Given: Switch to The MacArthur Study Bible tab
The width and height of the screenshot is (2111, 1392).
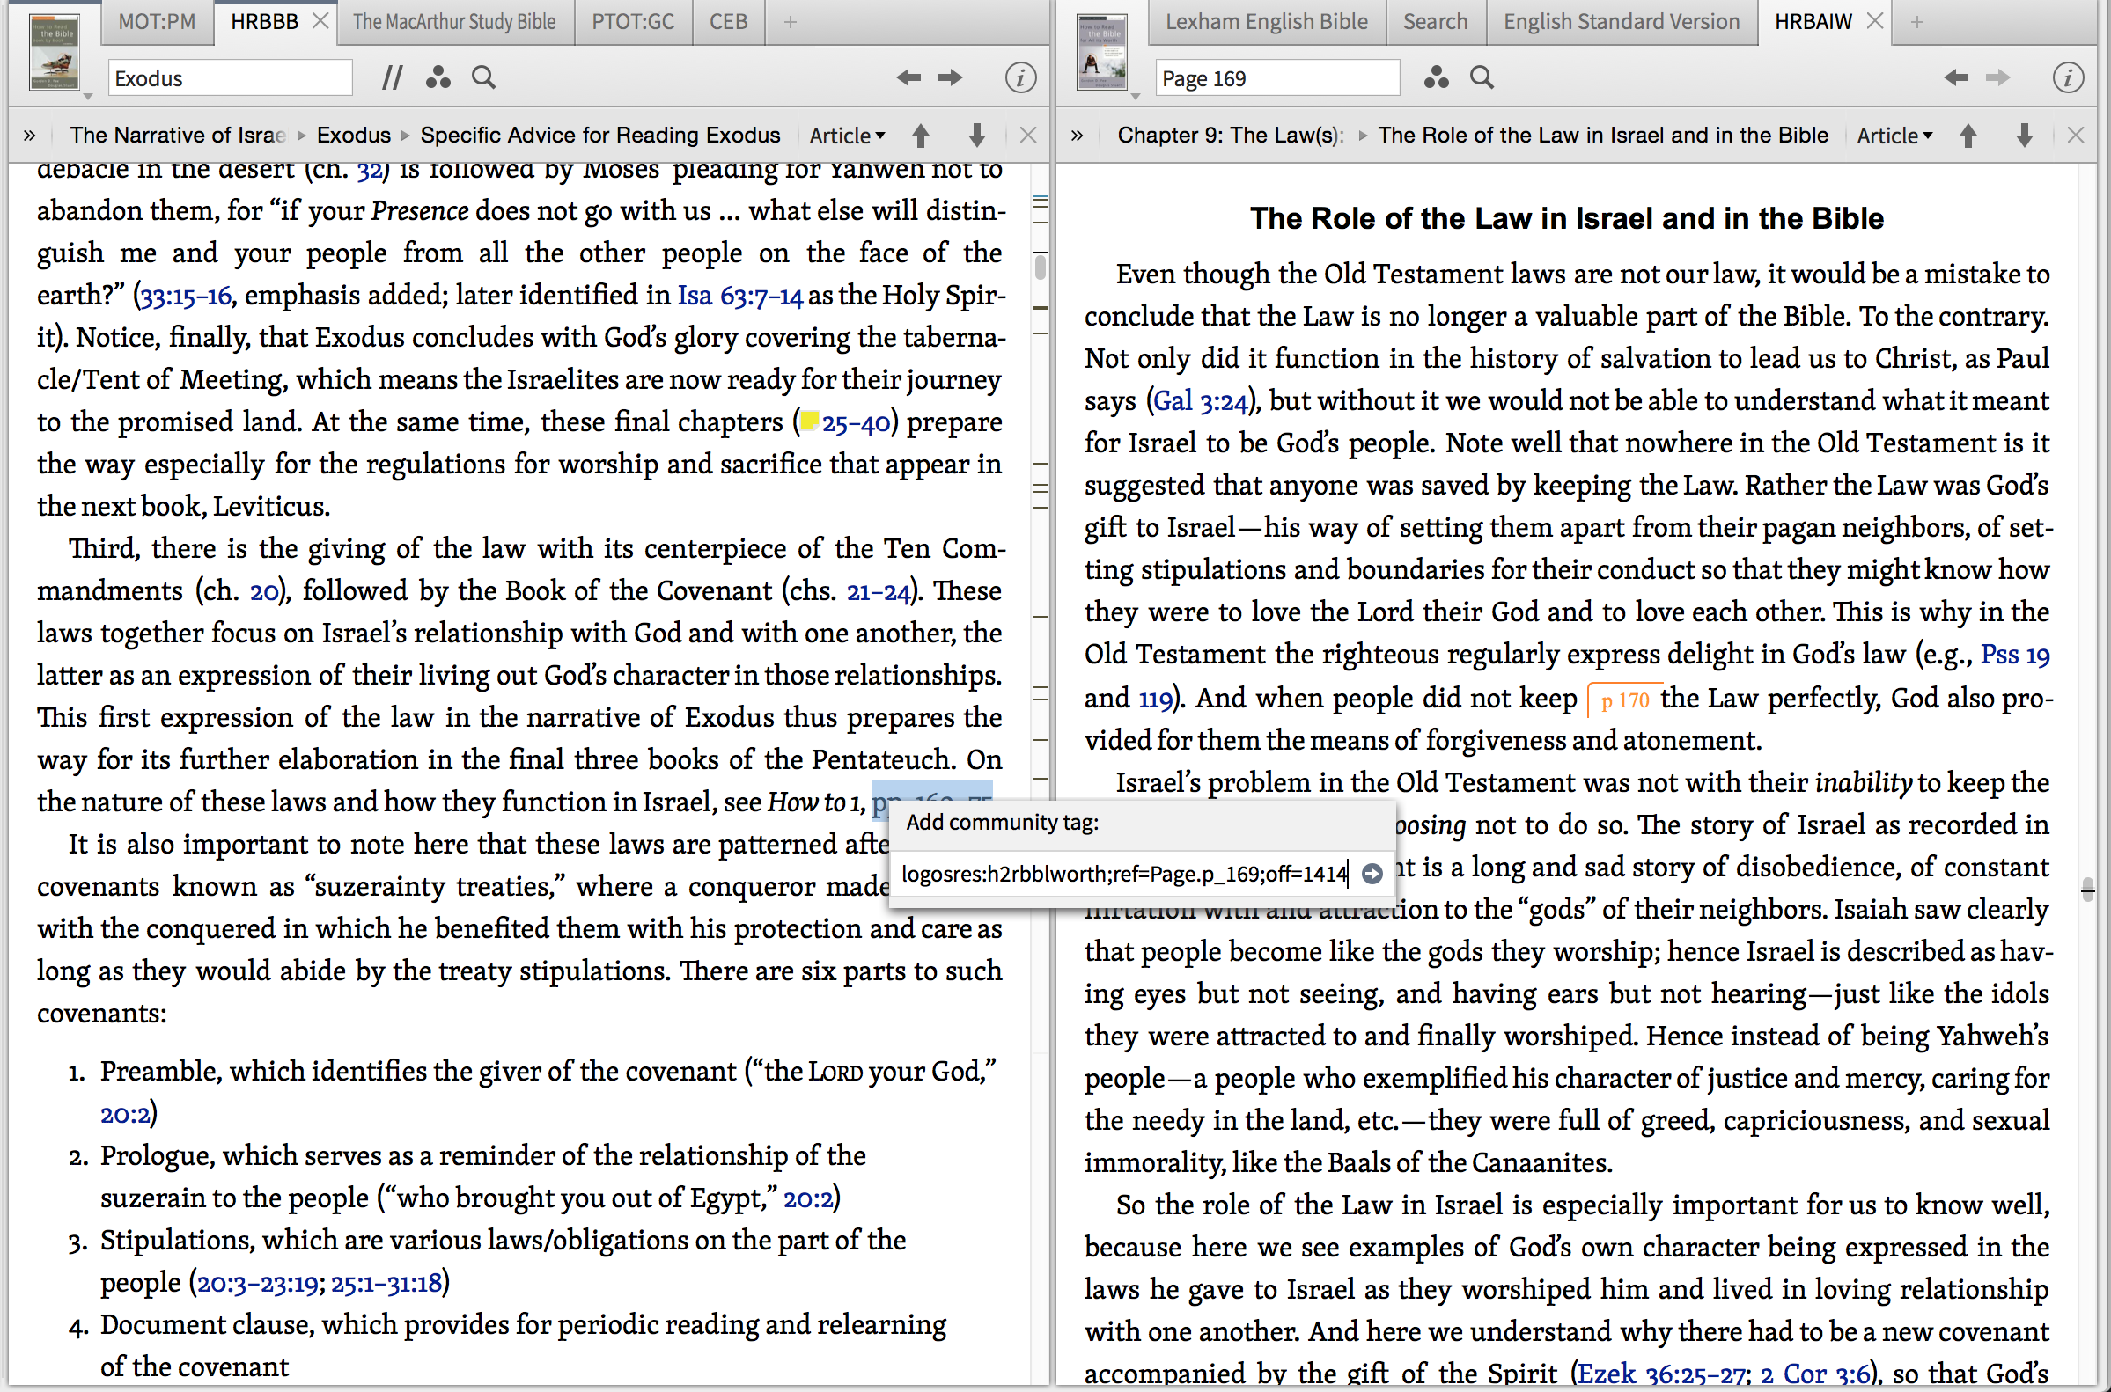Looking at the screenshot, I should pyautogui.click(x=454, y=21).
